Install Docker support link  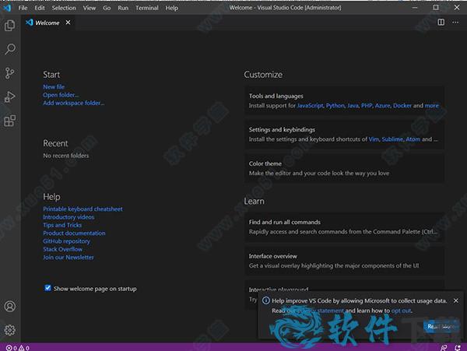pyautogui.click(x=402, y=106)
